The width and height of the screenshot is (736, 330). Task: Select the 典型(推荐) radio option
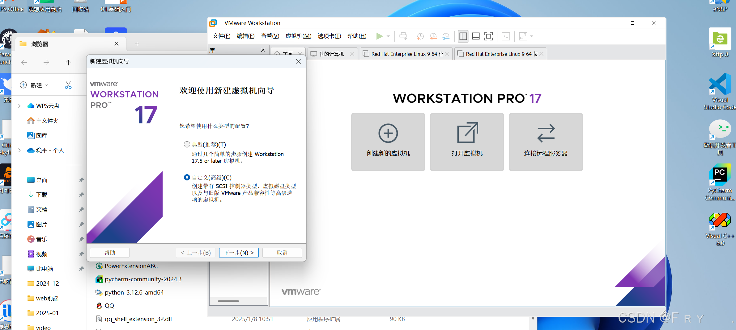tap(187, 144)
